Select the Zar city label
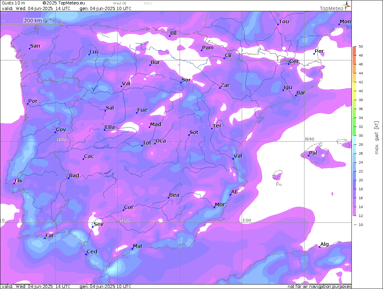 (x=225, y=85)
